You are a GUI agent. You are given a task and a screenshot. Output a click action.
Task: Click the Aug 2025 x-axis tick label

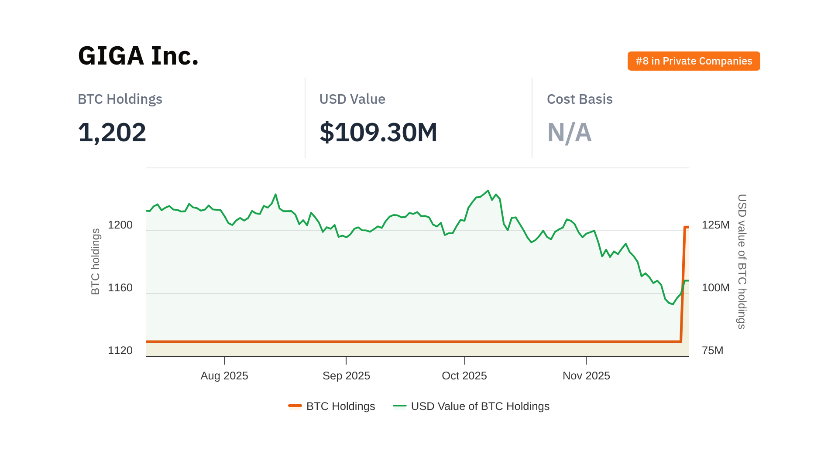click(224, 375)
